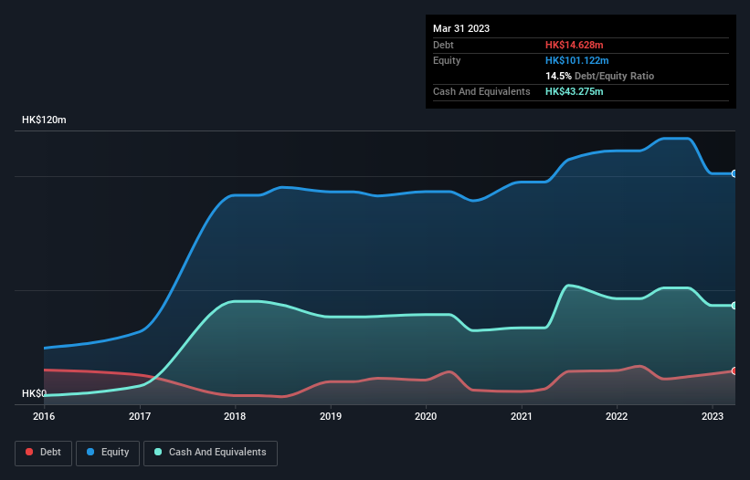The width and height of the screenshot is (750, 480).
Task: Click the HK$120m y-axis label
Action: point(44,120)
